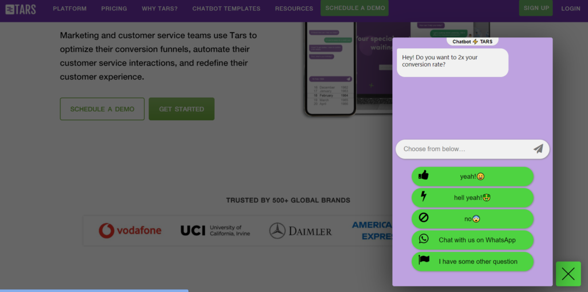Click the 'Trusted by 500+ global brands' heading

288,200
